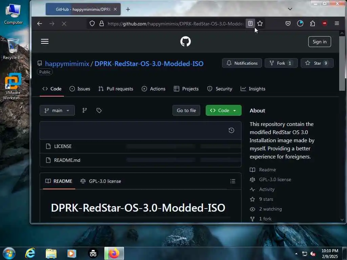Bookmark this page with the star icon
This screenshot has width=347, height=260.
click(260, 23)
